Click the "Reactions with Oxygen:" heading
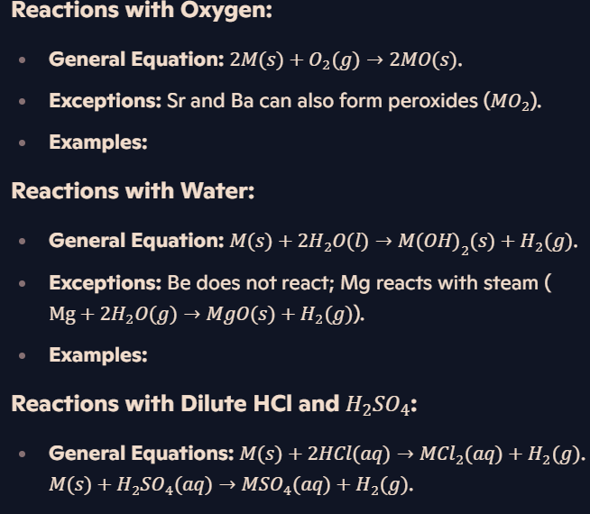Image resolution: width=590 pixels, height=514 pixels. pos(142,9)
